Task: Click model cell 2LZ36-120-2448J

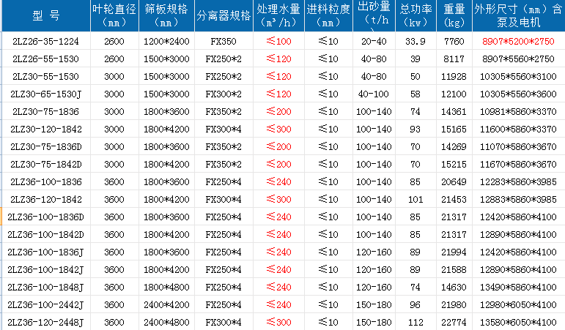Action: tap(46, 322)
